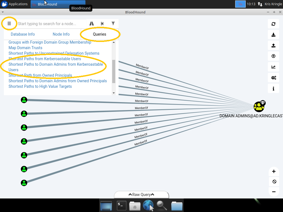283x212 pixels.
Task: Focus the node search input field
Action: coord(51,24)
